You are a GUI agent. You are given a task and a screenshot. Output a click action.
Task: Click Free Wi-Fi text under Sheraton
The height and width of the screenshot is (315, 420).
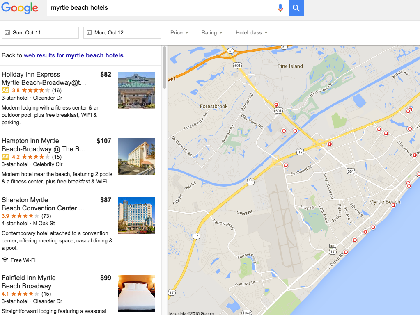(x=23, y=260)
